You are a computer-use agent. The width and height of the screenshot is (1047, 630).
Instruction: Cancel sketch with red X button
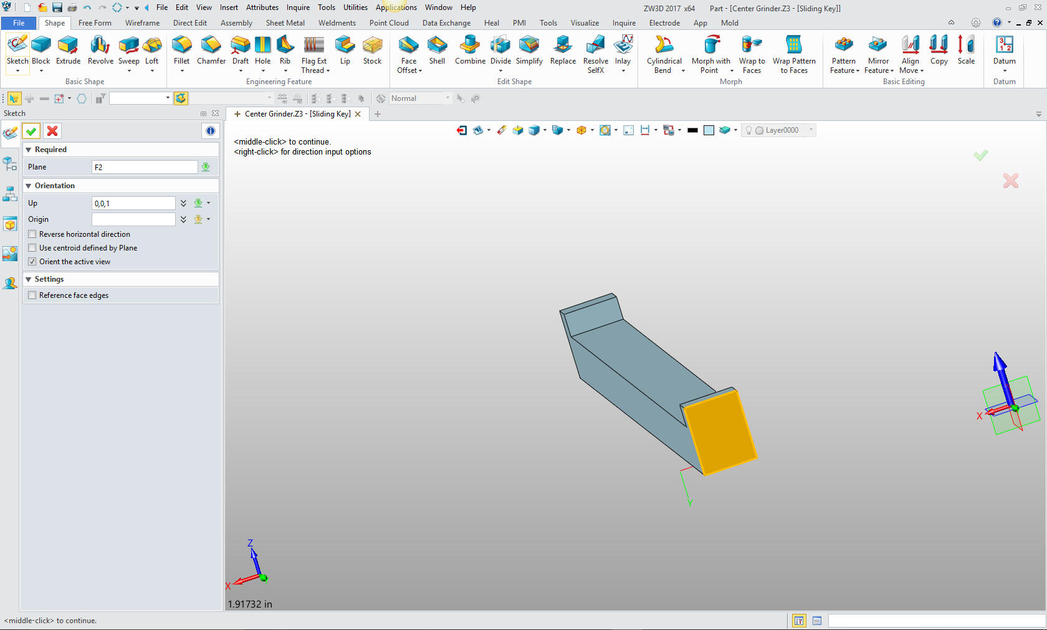tap(52, 131)
